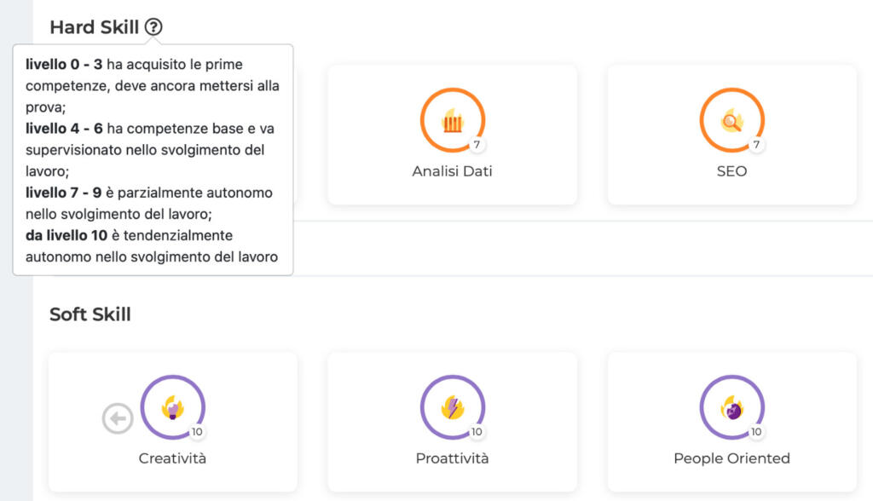
Task: Click the Hard Skill section heading
Action: (94, 26)
